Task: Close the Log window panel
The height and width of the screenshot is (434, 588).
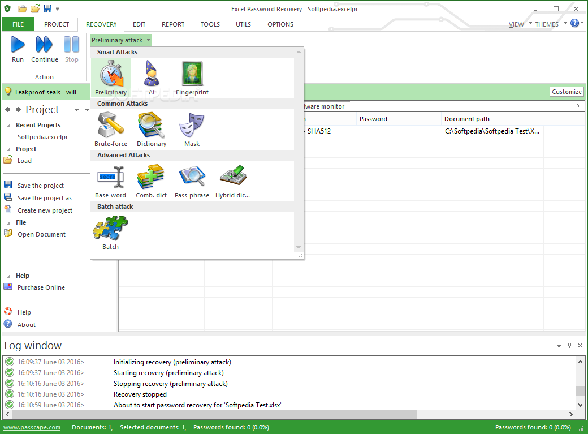Action: 580,345
